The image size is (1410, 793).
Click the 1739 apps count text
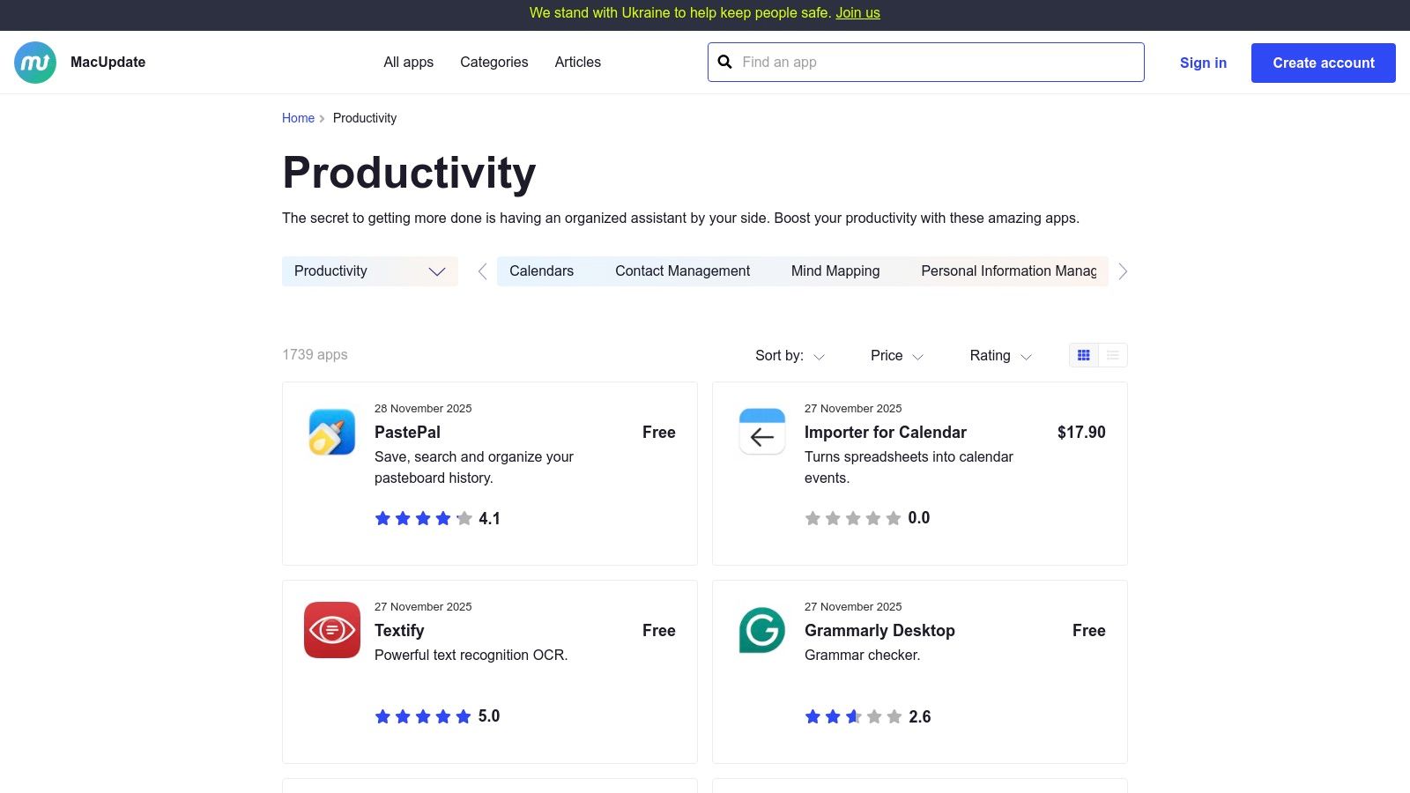(x=315, y=355)
